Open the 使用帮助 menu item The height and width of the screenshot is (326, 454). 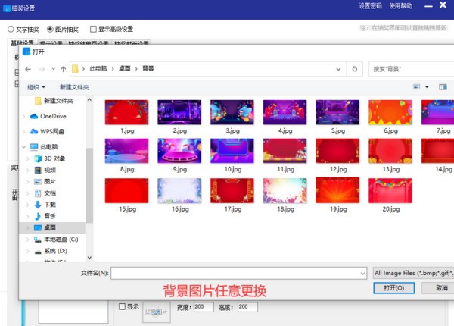[x=400, y=6]
